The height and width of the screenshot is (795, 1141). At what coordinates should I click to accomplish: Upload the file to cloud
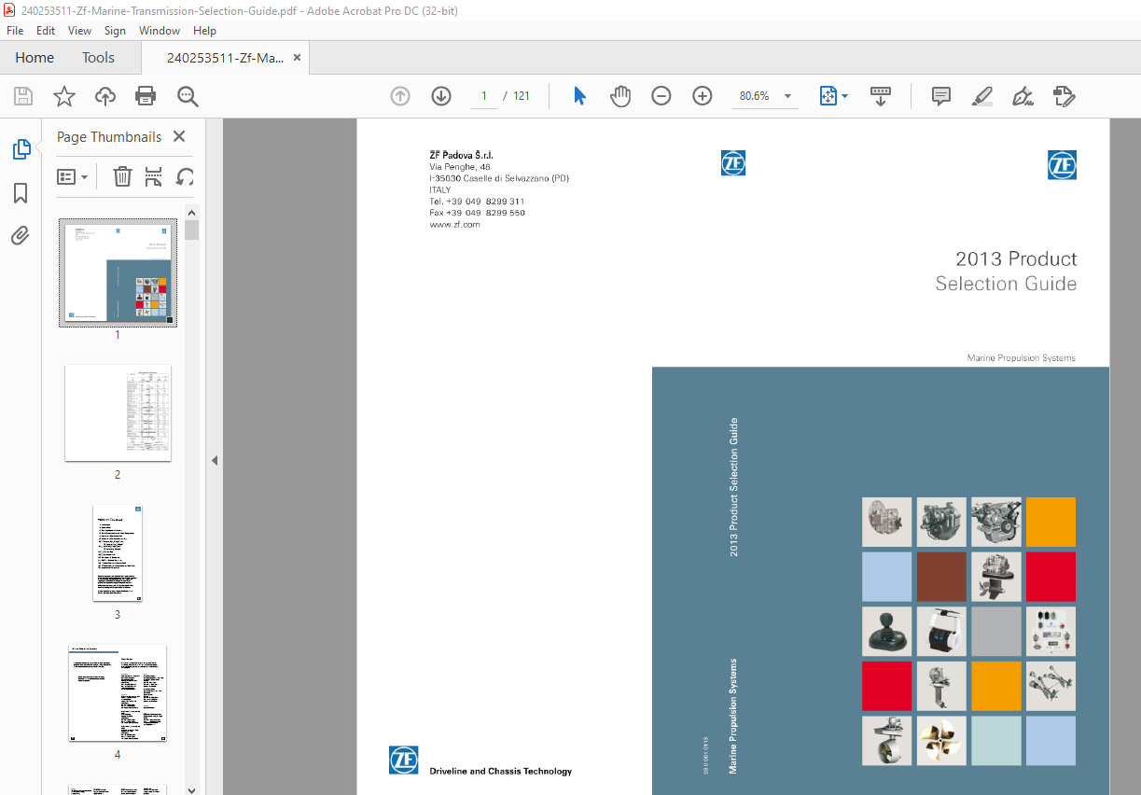(x=105, y=96)
